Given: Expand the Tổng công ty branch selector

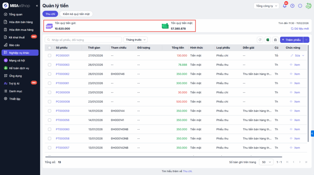Looking at the screenshot, I should (266, 6).
